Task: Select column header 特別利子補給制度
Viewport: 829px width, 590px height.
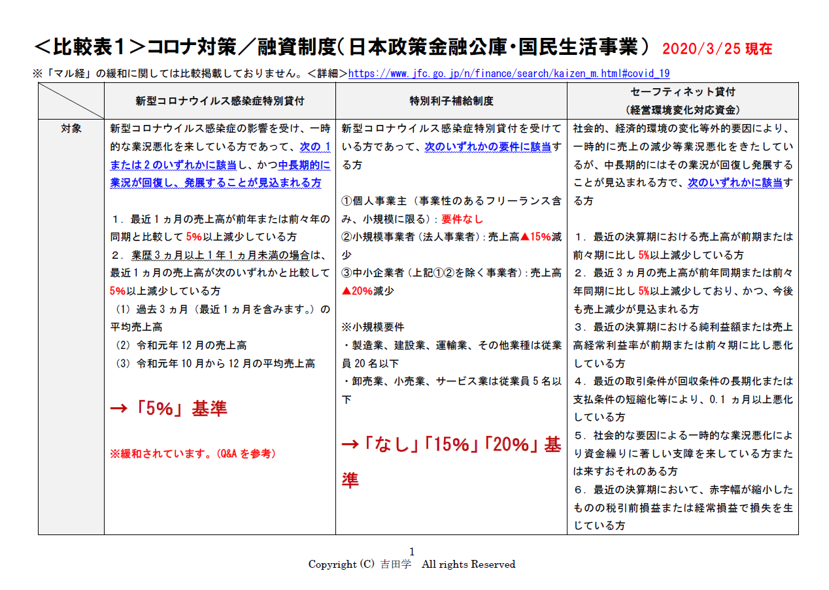Action: tap(451, 101)
